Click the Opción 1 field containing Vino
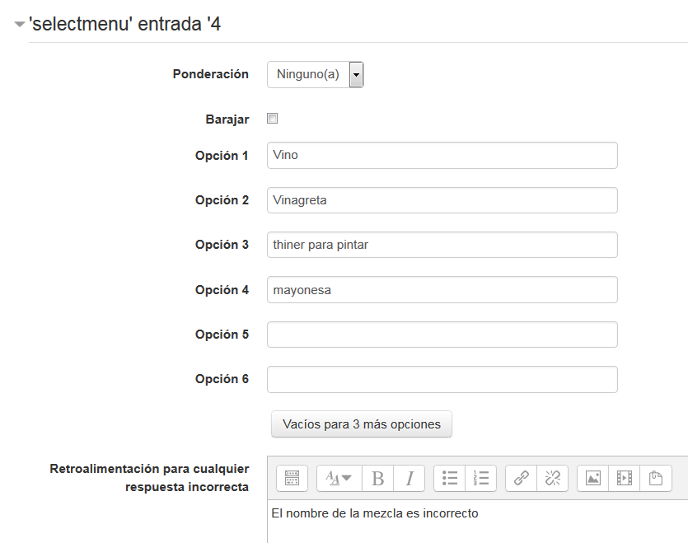 point(442,156)
